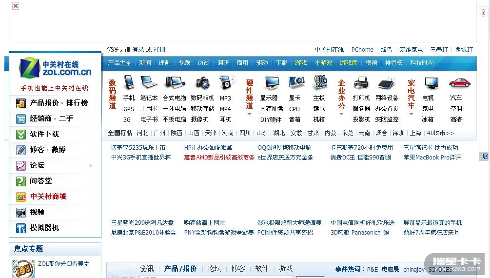Open the 蜂鸟 top link
The height and width of the screenshot is (278, 490).
386,50
